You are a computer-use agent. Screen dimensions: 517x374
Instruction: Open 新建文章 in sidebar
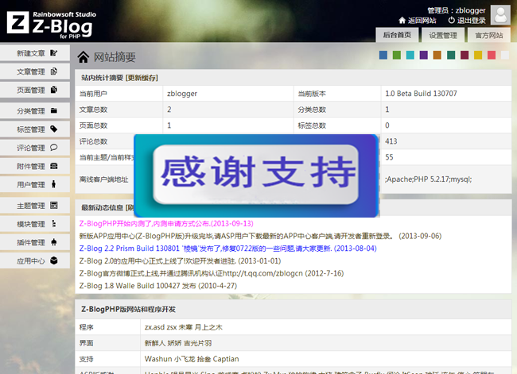point(35,53)
